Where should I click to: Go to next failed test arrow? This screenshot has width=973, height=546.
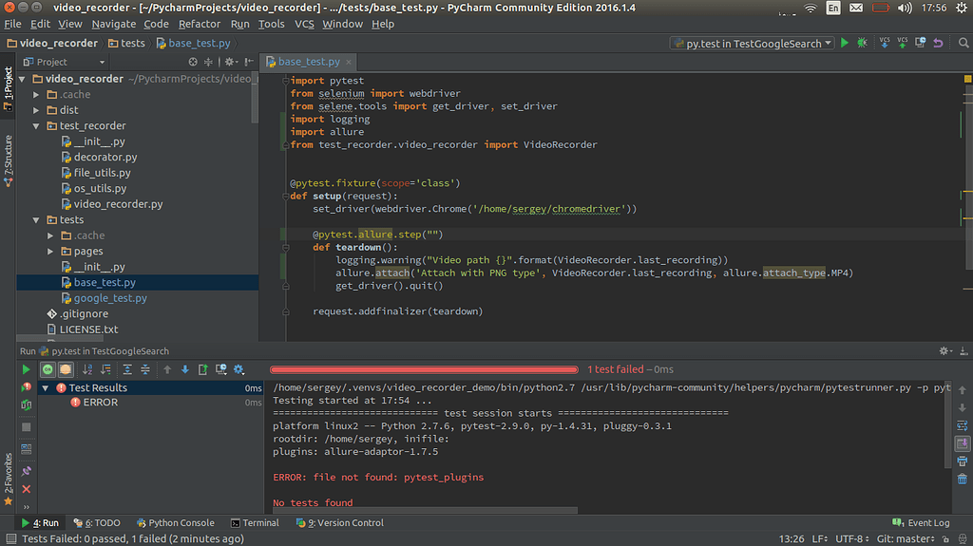click(185, 369)
